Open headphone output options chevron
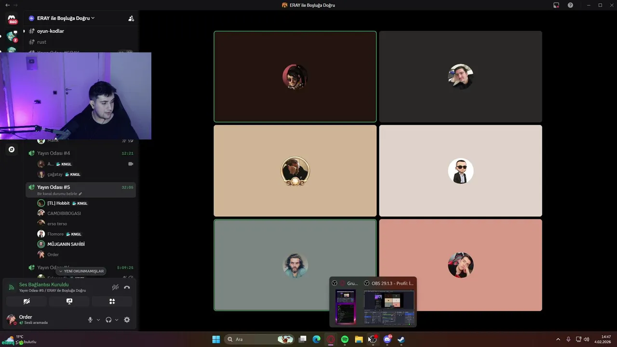617x347 pixels. (x=116, y=320)
